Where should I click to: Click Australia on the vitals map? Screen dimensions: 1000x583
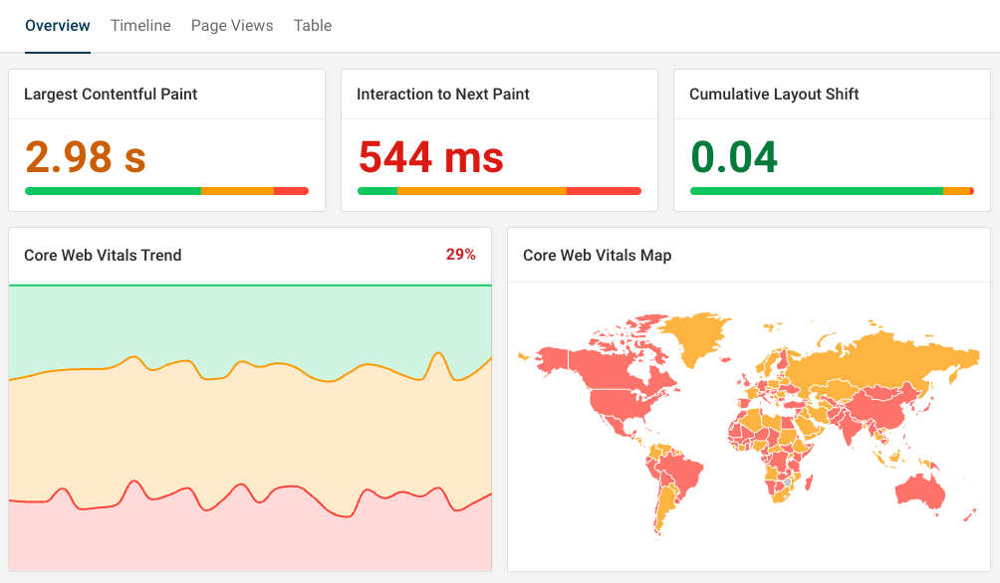[x=920, y=491]
